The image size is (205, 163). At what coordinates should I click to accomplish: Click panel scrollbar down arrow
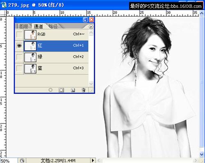click(x=91, y=83)
